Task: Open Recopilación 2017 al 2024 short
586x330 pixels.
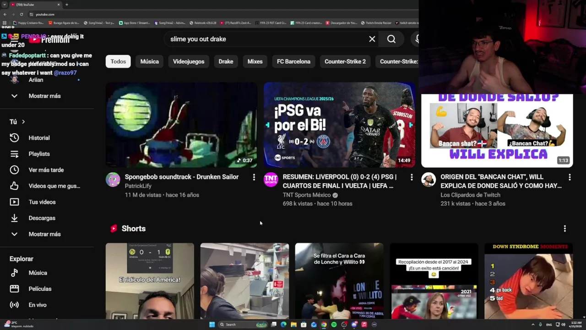Action: tap(434, 281)
